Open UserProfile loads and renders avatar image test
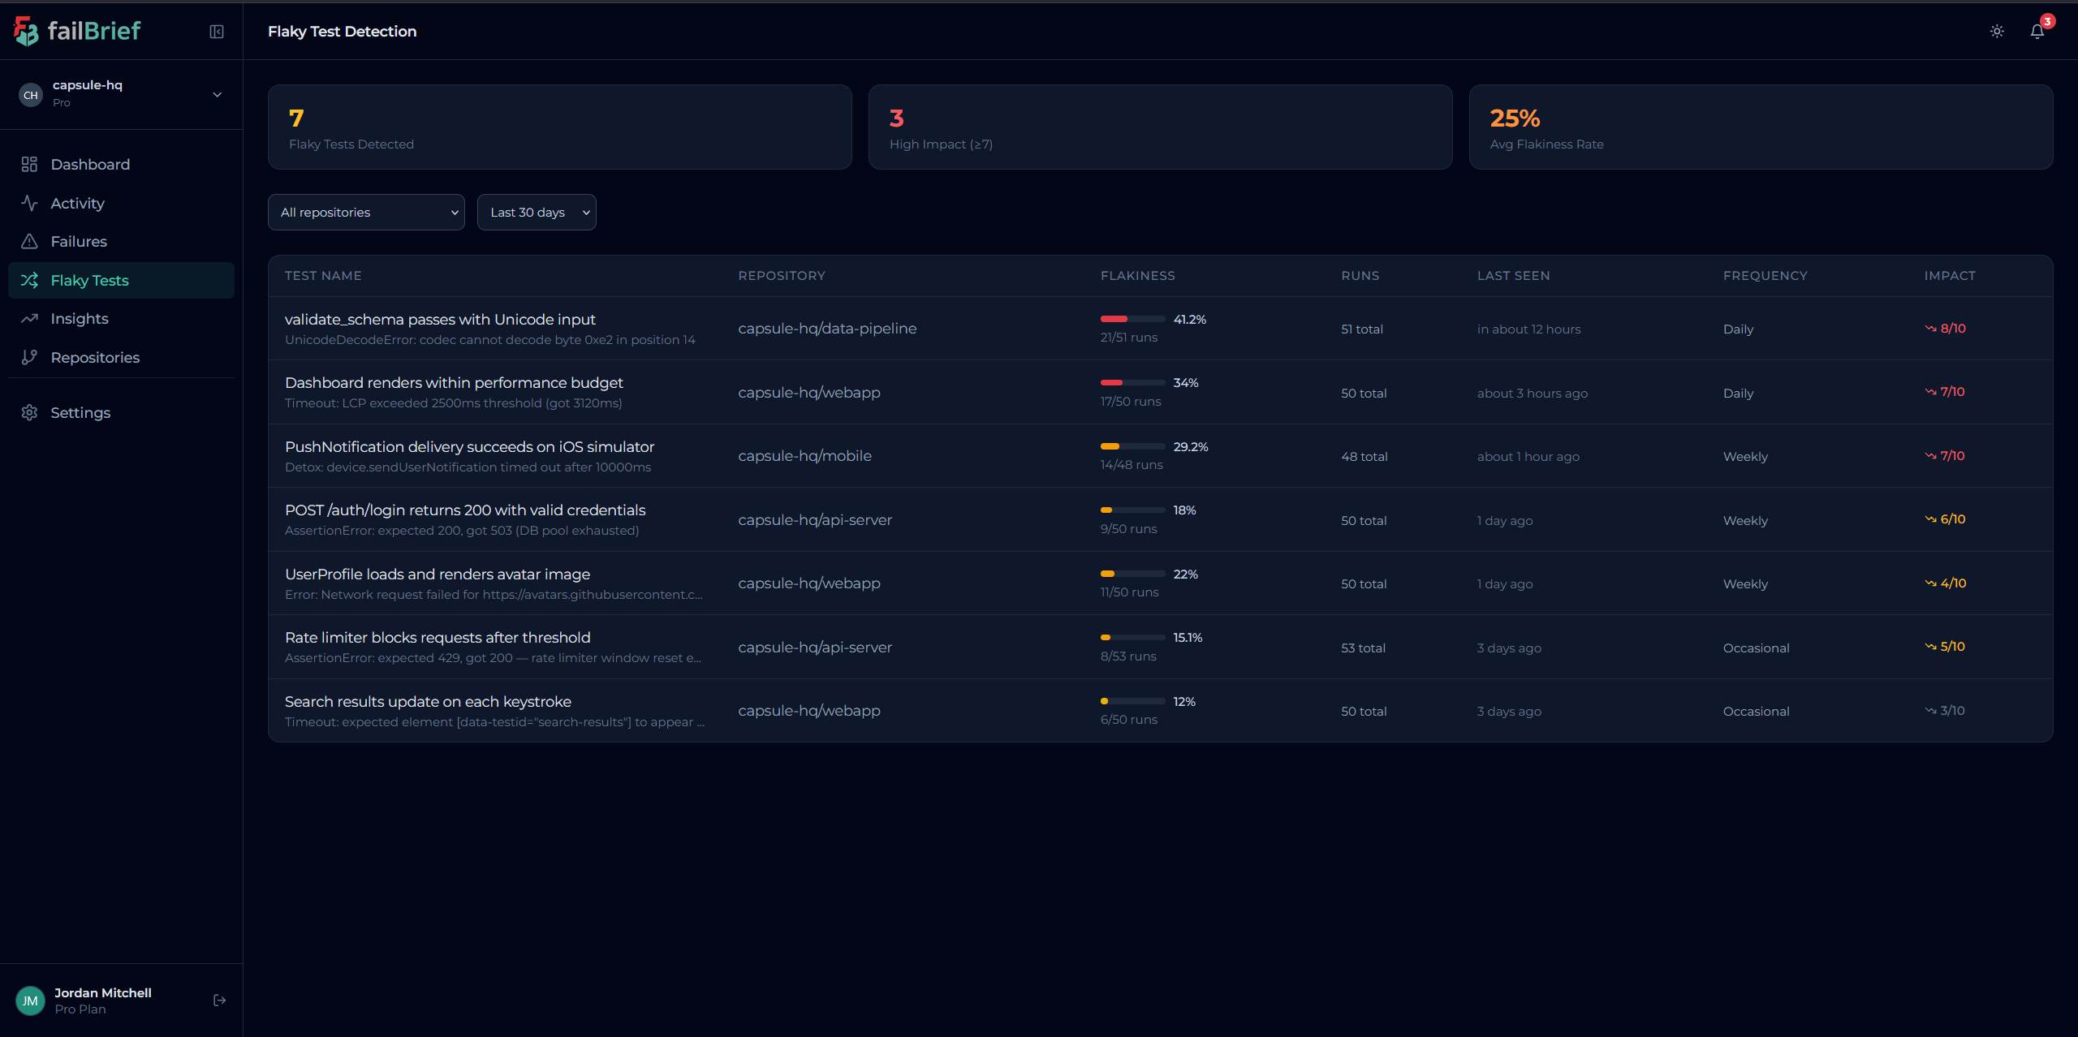Screen dimensions: 2078x1037 point(438,574)
